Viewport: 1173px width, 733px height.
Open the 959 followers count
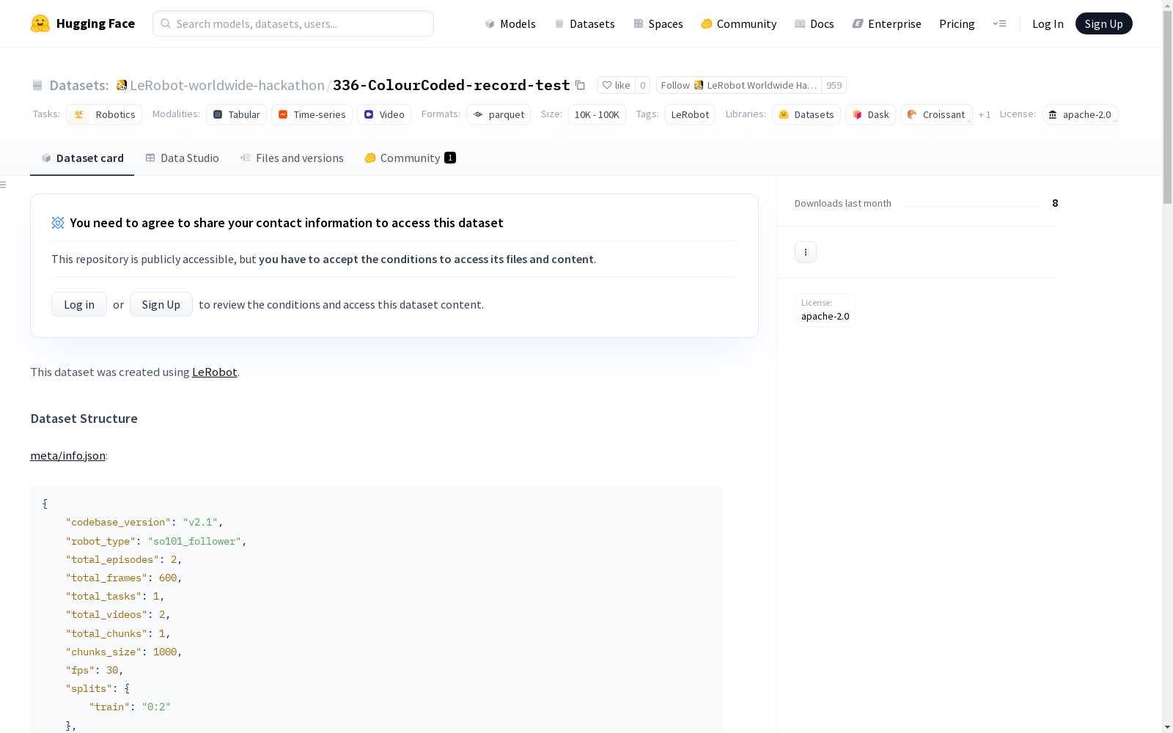834,85
